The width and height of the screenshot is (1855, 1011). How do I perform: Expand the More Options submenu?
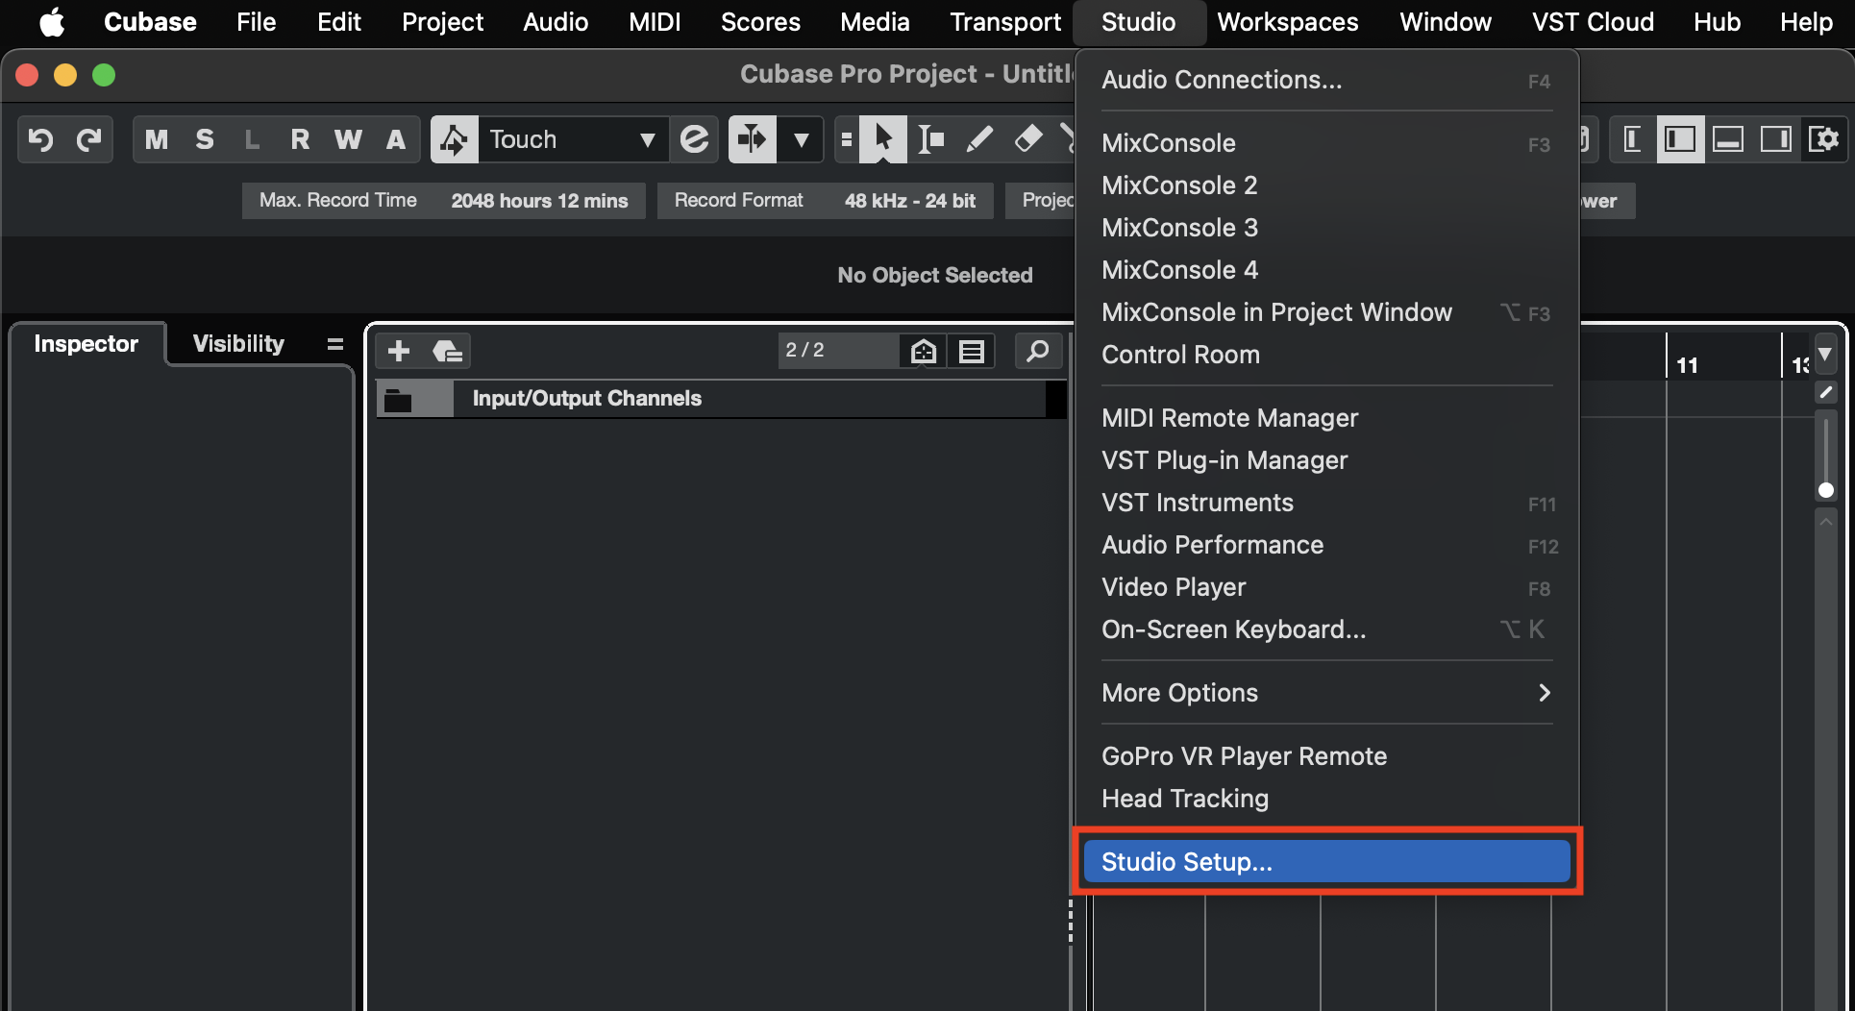[1326, 693]
